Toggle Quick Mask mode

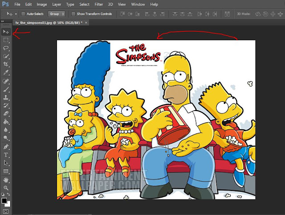click(6, 211)
